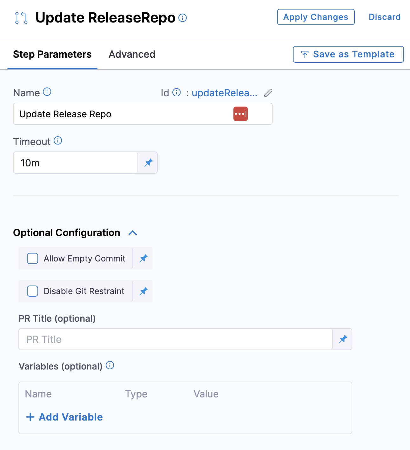Collapse the Optional Configuration section

tap(133, 233)
